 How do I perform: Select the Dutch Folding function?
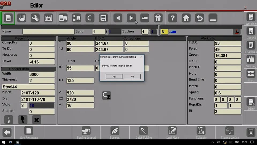point(143,132)
